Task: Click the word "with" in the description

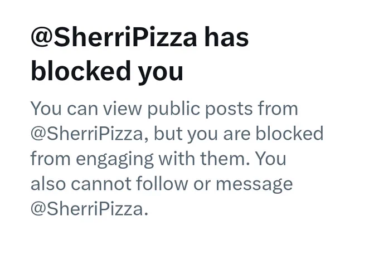Action: pos(177,159)
